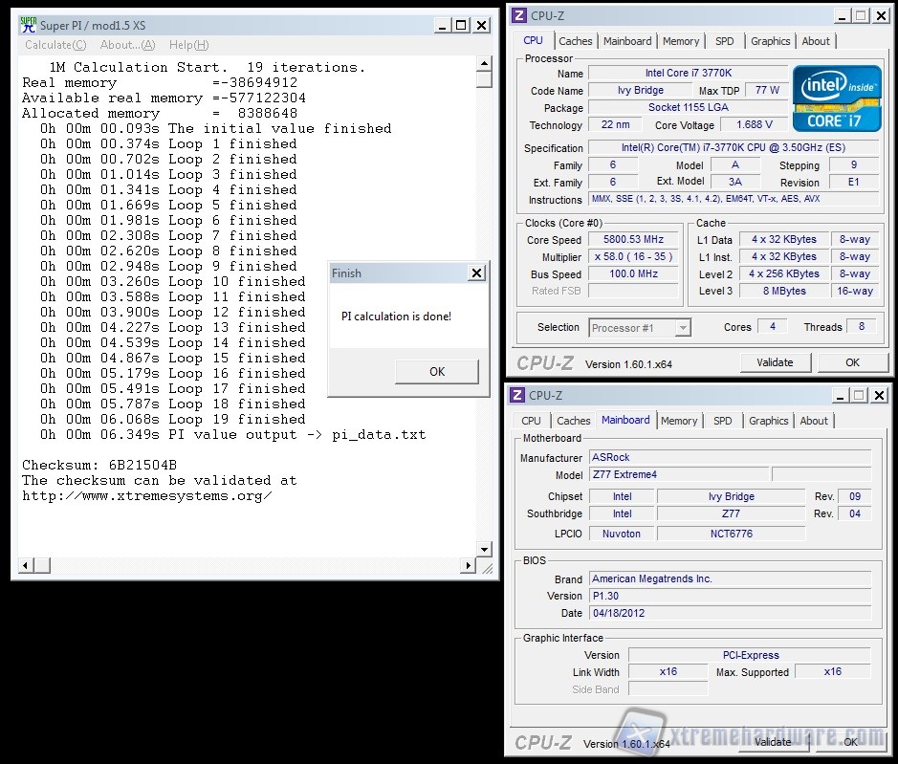
Task: Click the Super PI app icon in title bar
Action: [x=29, y=25]
